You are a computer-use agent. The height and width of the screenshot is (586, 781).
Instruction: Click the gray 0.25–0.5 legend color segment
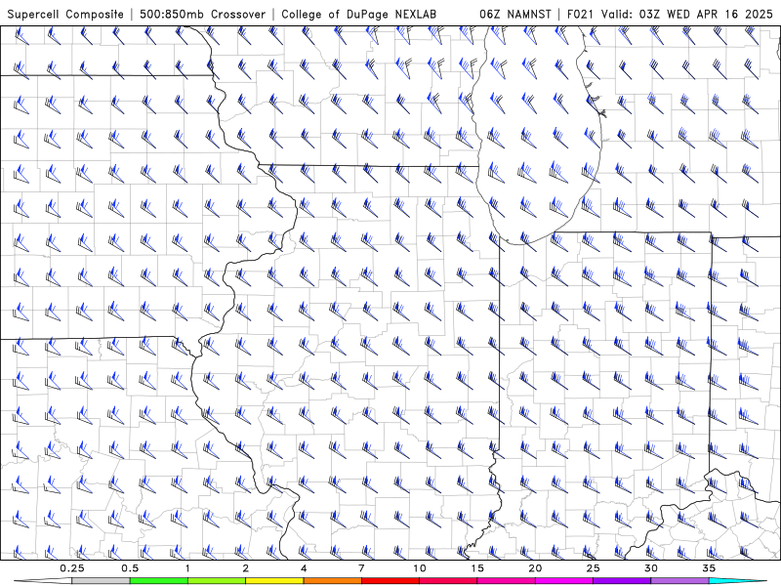point(101,581)
